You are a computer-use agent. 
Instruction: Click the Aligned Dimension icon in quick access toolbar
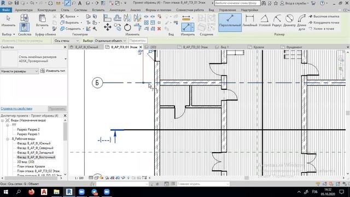pos(68,3)
